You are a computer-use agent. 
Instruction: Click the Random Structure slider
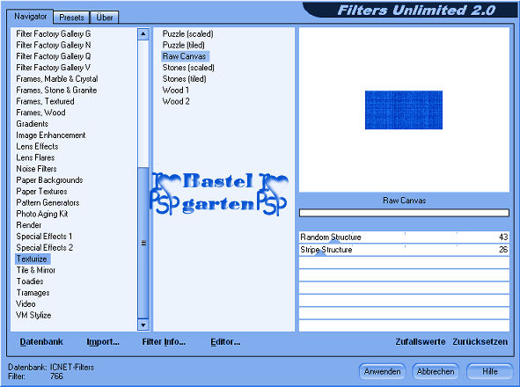(x=404, y=237)
